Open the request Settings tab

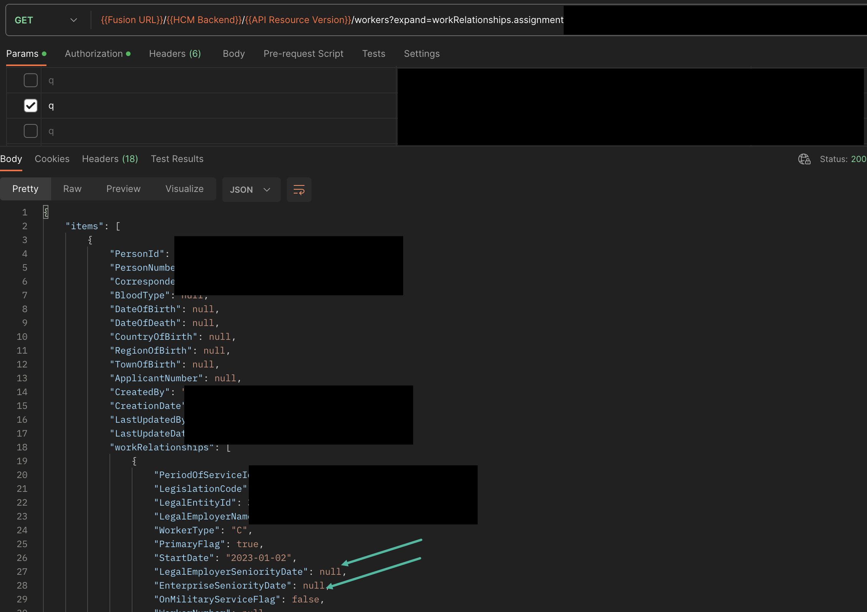coord(422,54)
